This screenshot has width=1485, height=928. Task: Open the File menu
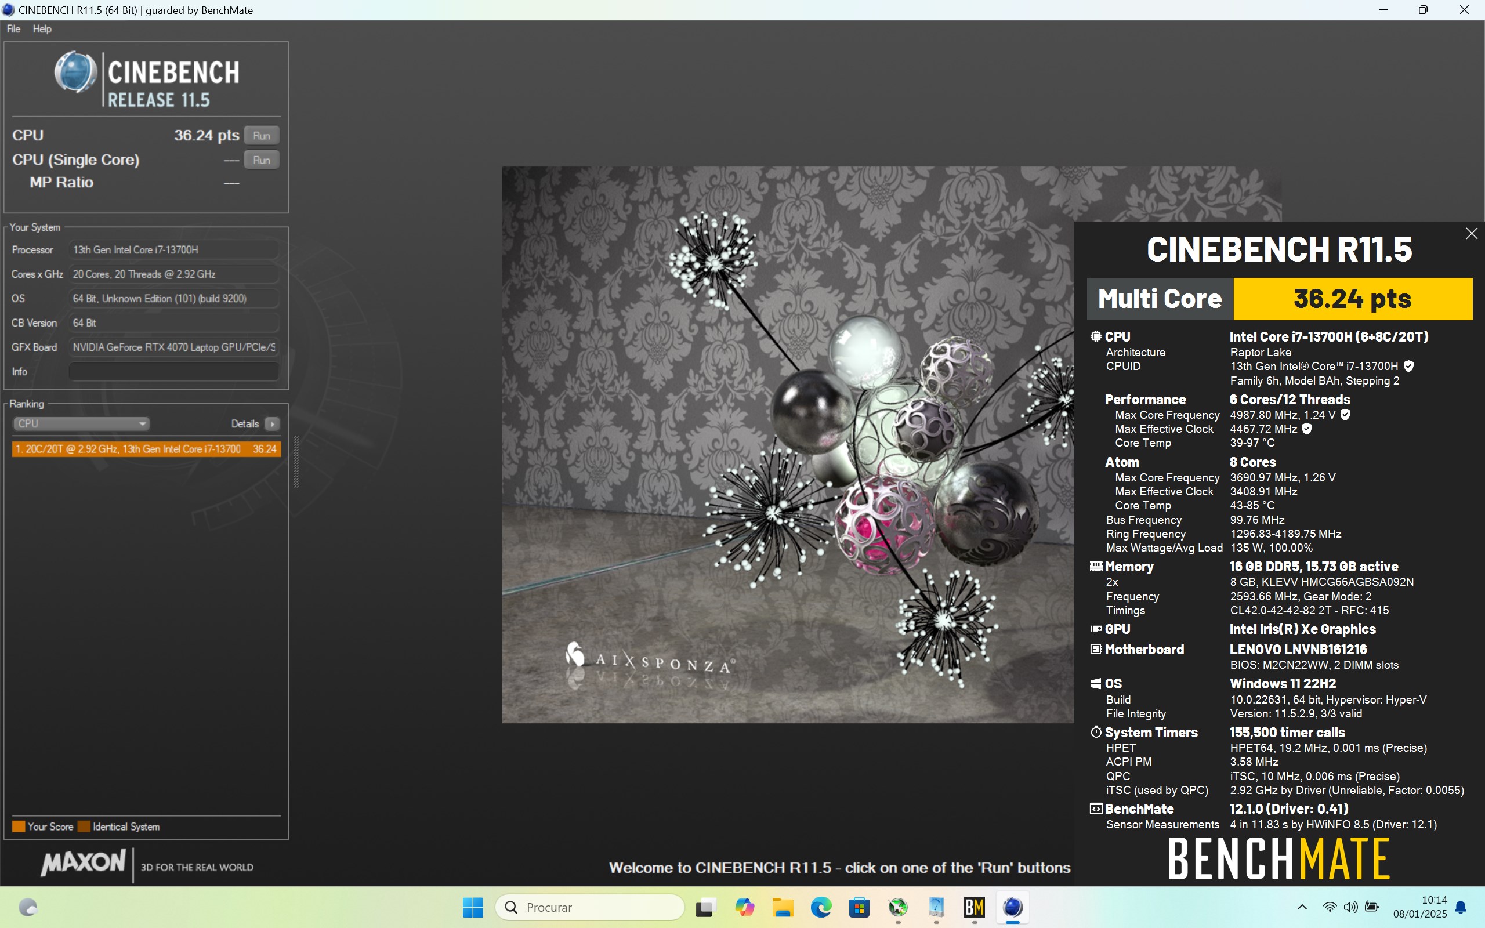[x=13, y=29]
